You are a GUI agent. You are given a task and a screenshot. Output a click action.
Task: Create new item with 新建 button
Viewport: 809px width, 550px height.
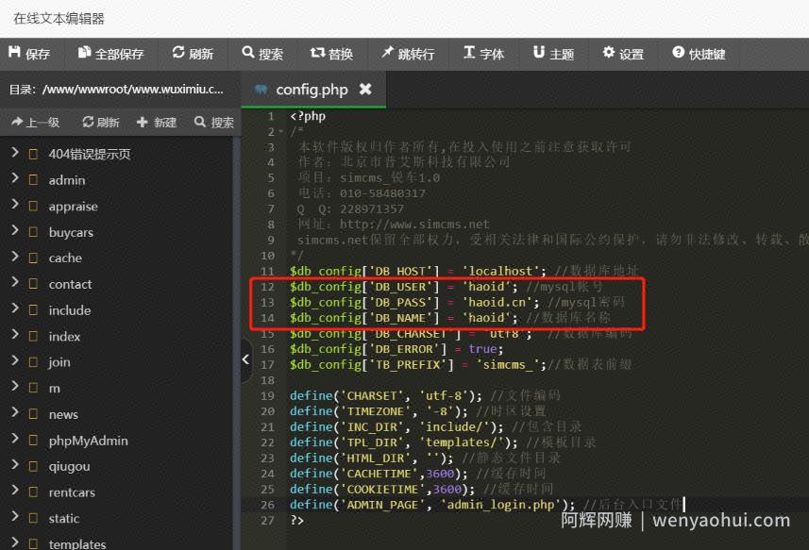[x=157, y=122]
